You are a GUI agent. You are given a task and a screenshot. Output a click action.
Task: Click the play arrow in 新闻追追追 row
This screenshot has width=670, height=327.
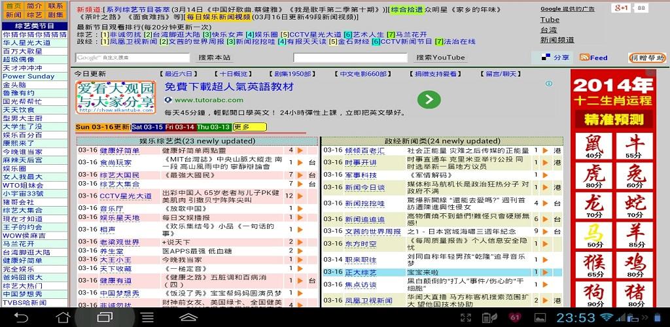[545, 219]
